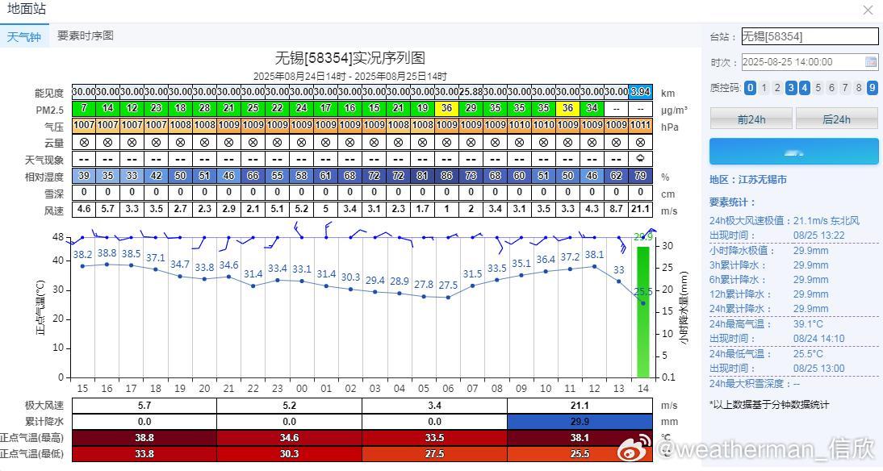Click the 24h最低气温 25.5°C statistic
Viewport: 883px width, 471px height.
click(766, 353)
